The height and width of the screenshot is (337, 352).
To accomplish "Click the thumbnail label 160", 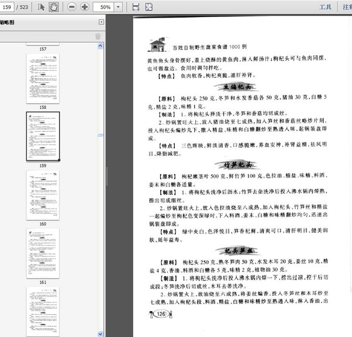I will pyautogui.click(x=43, y=224).
